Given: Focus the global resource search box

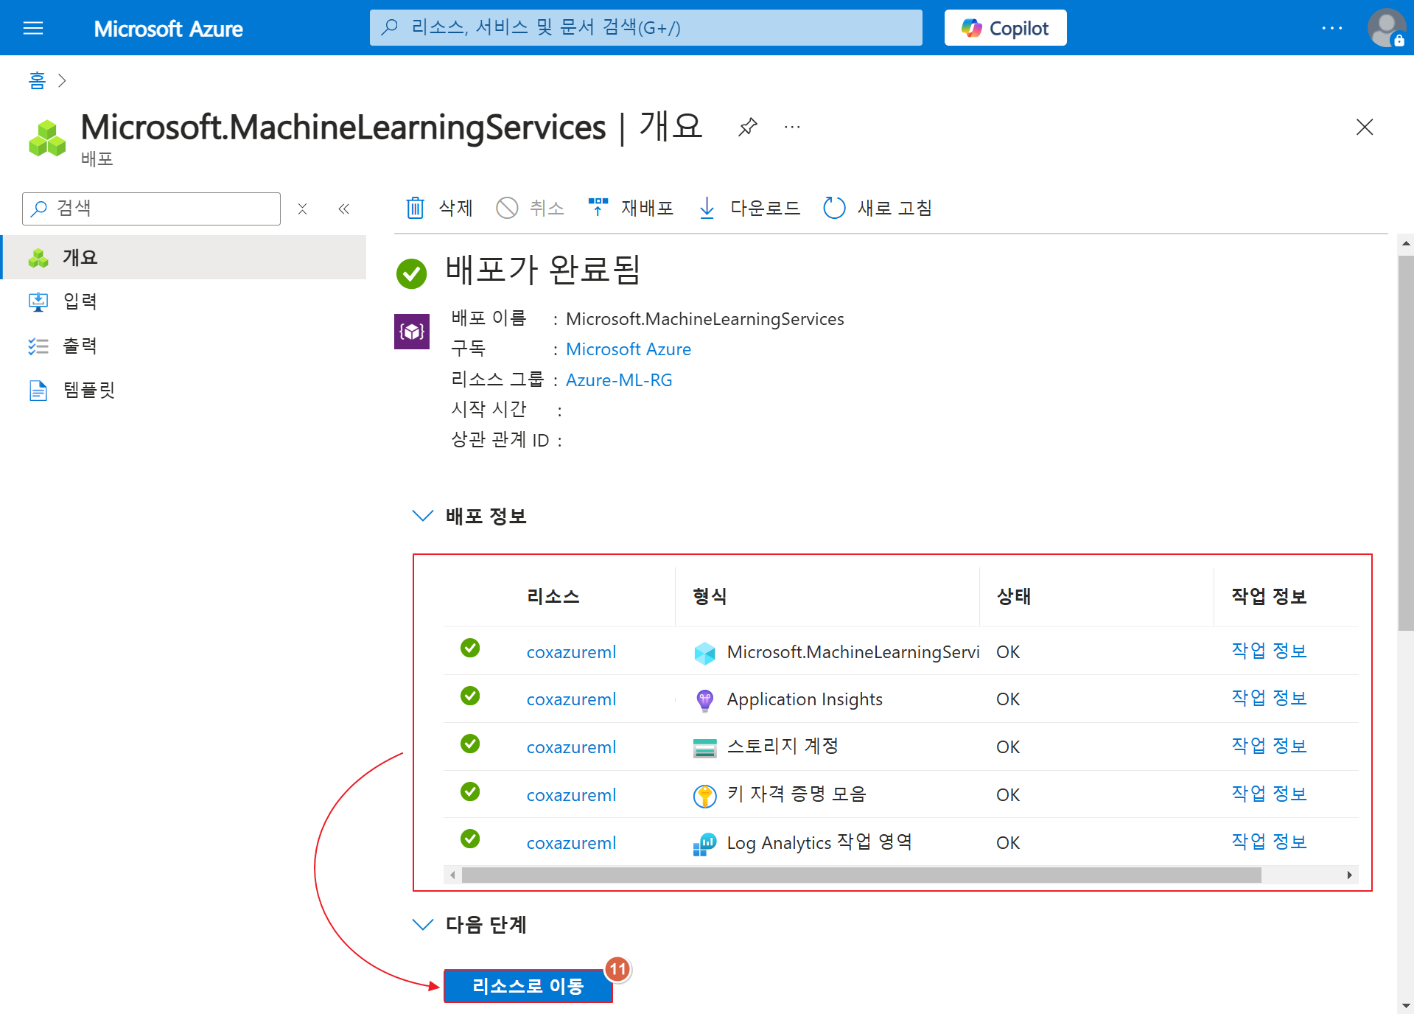Looking at the screenshot, I should (x=645, y=28).
